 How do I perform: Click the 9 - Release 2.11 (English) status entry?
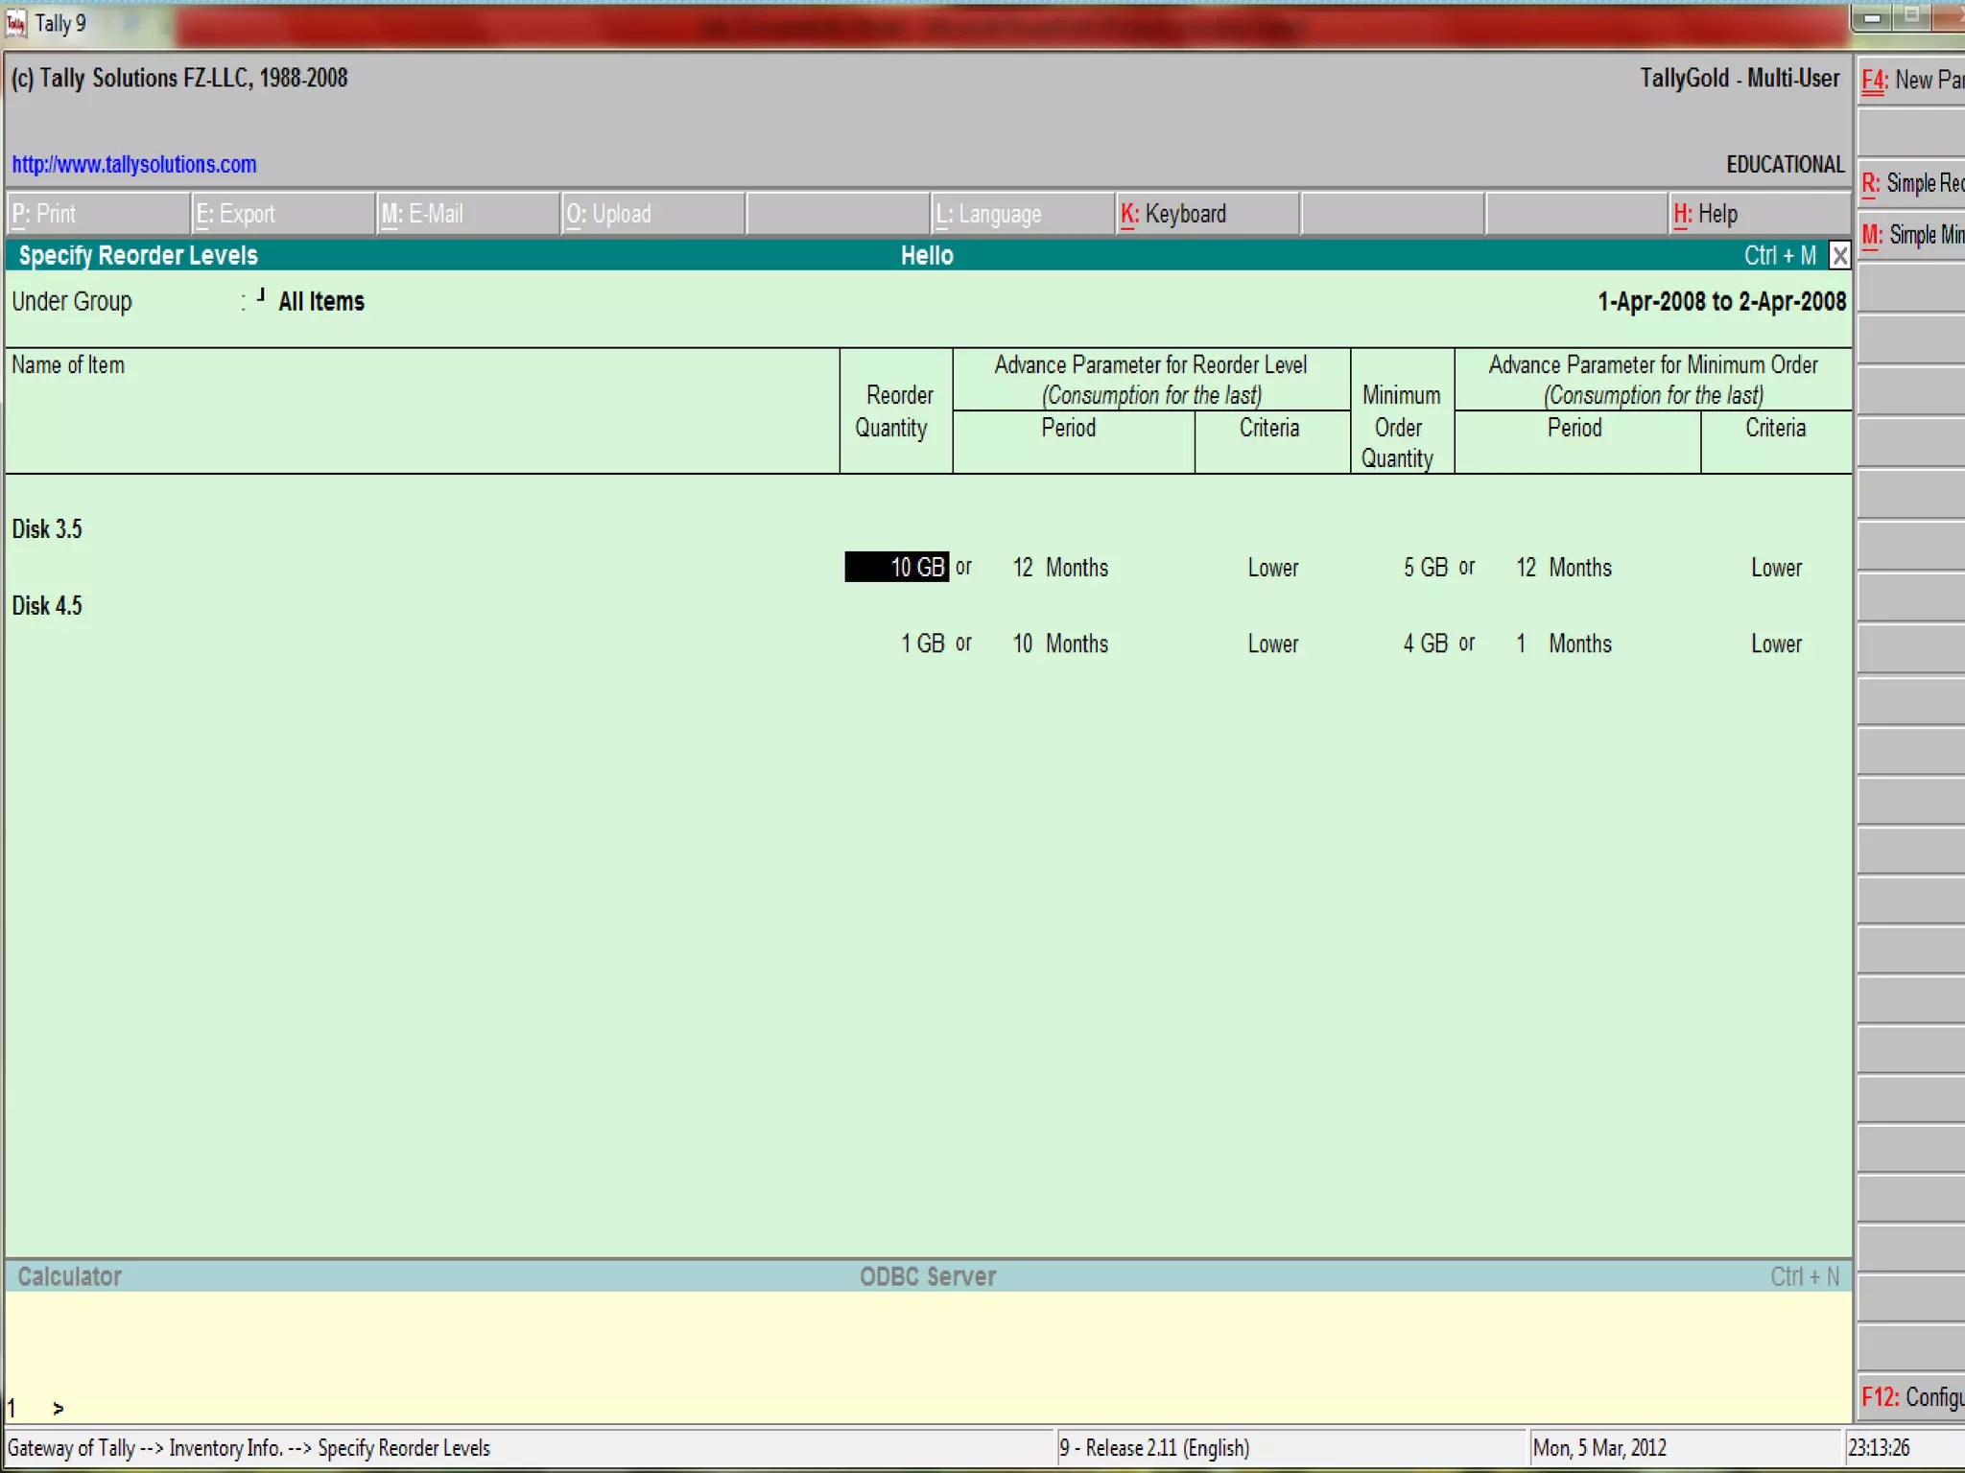click(1154, 1448)
